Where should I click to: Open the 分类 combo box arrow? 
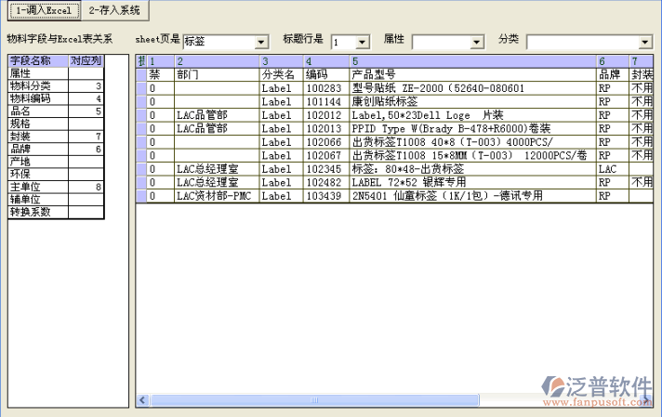click(644, 43)
